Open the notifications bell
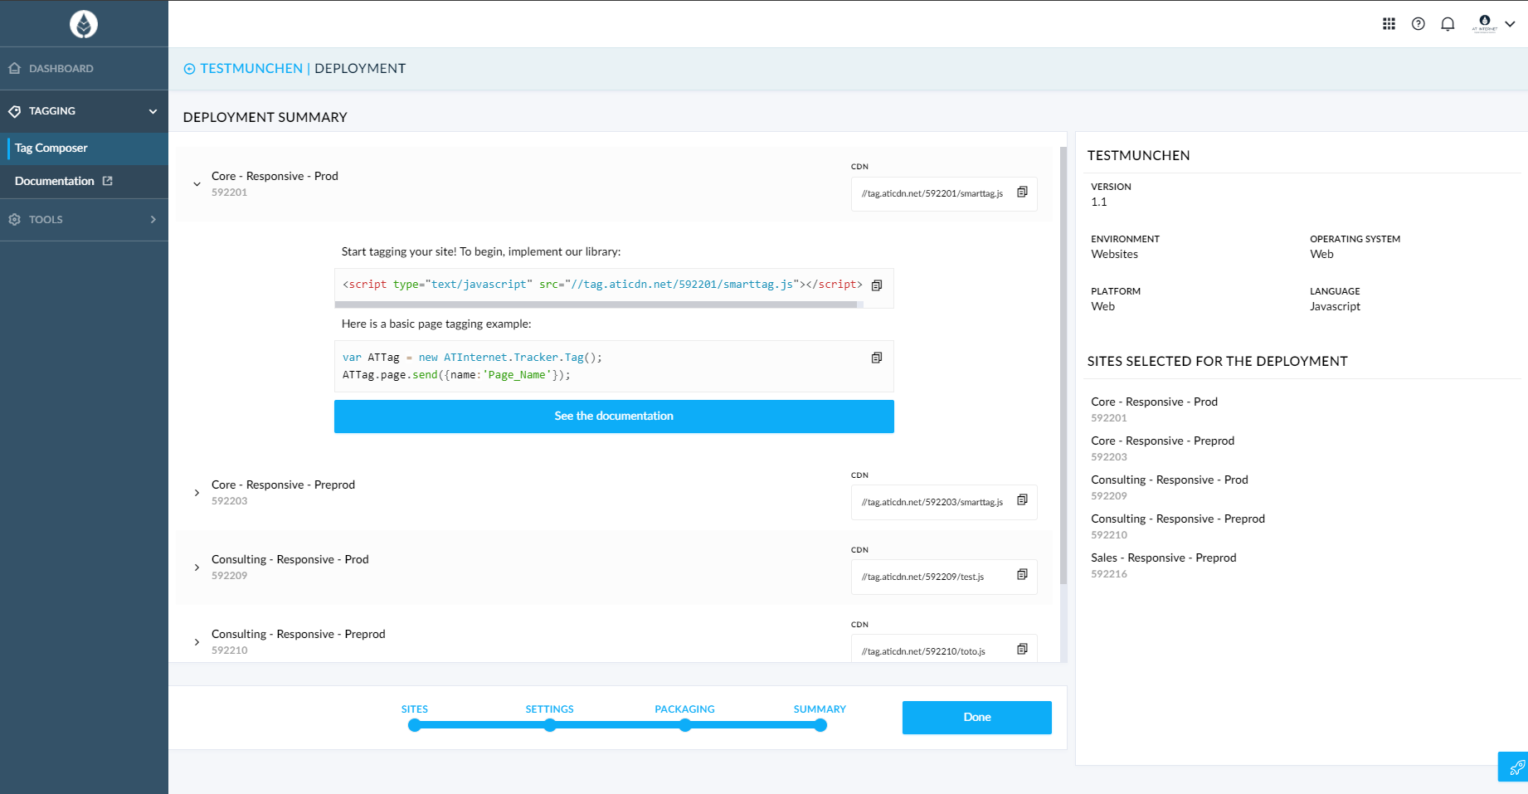Screen dimensions: 1528x794 pyautogui.click(x=1448, y=24)
